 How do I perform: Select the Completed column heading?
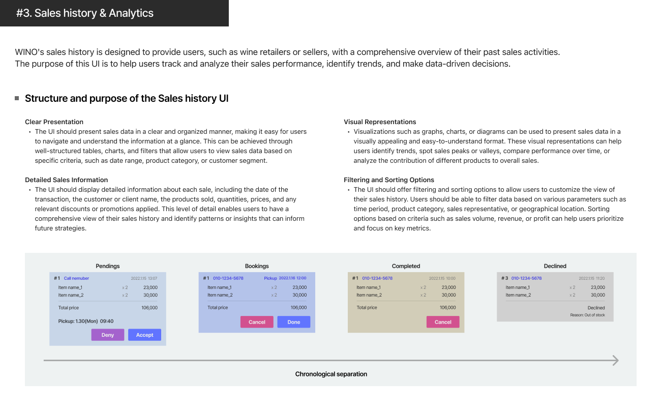pos(406,266)
